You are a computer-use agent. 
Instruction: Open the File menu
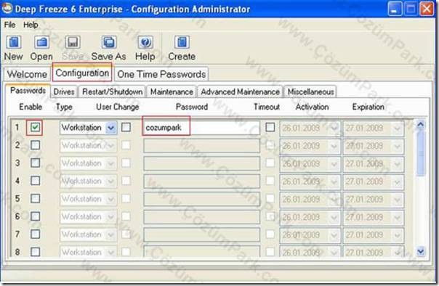pos(9,25)
